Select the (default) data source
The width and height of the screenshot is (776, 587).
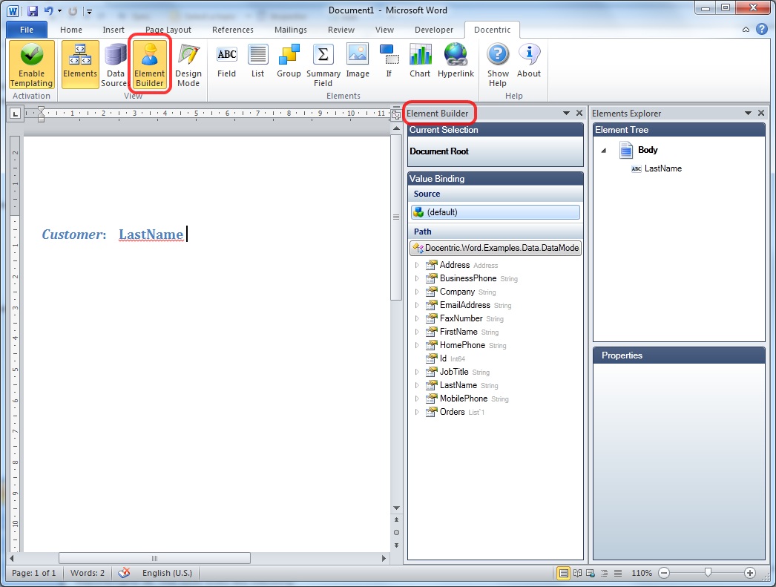(x=496, y=212)
